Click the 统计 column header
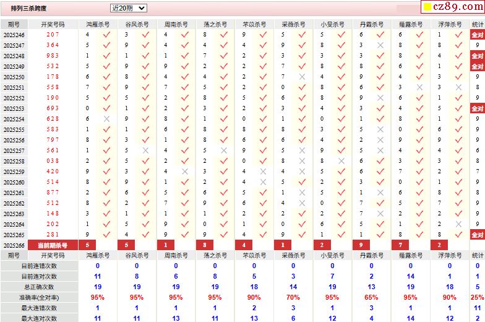 click(477, 24)
